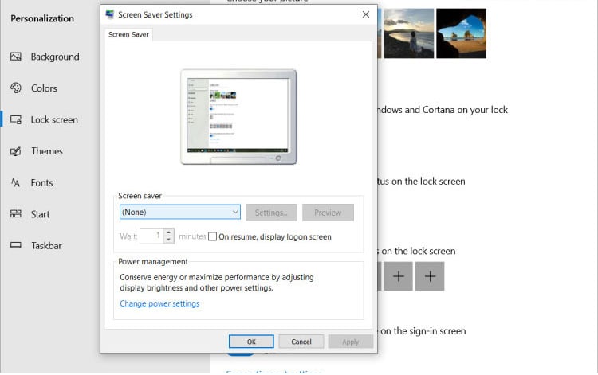Open Themes personalization page
This screenshot has height=375, width=598.
[x=46, y=151]
